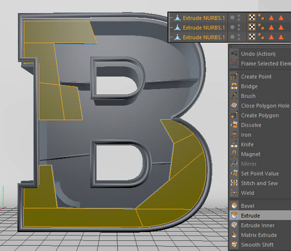Screen dimensions: 291x251
Task: Click the Set Point Value icon
Action: [x=234, y=173]
